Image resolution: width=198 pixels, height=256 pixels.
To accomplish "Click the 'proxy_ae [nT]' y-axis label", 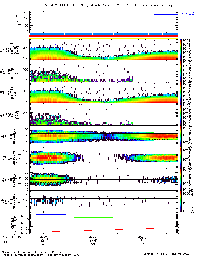I will coord(18,22).
